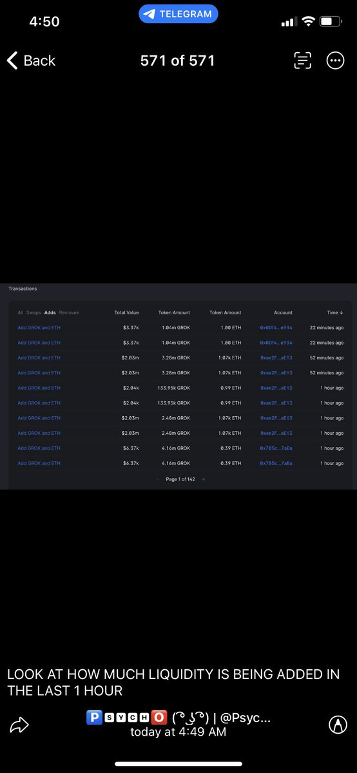Select the Adds tab

click(x=50, y=312)
